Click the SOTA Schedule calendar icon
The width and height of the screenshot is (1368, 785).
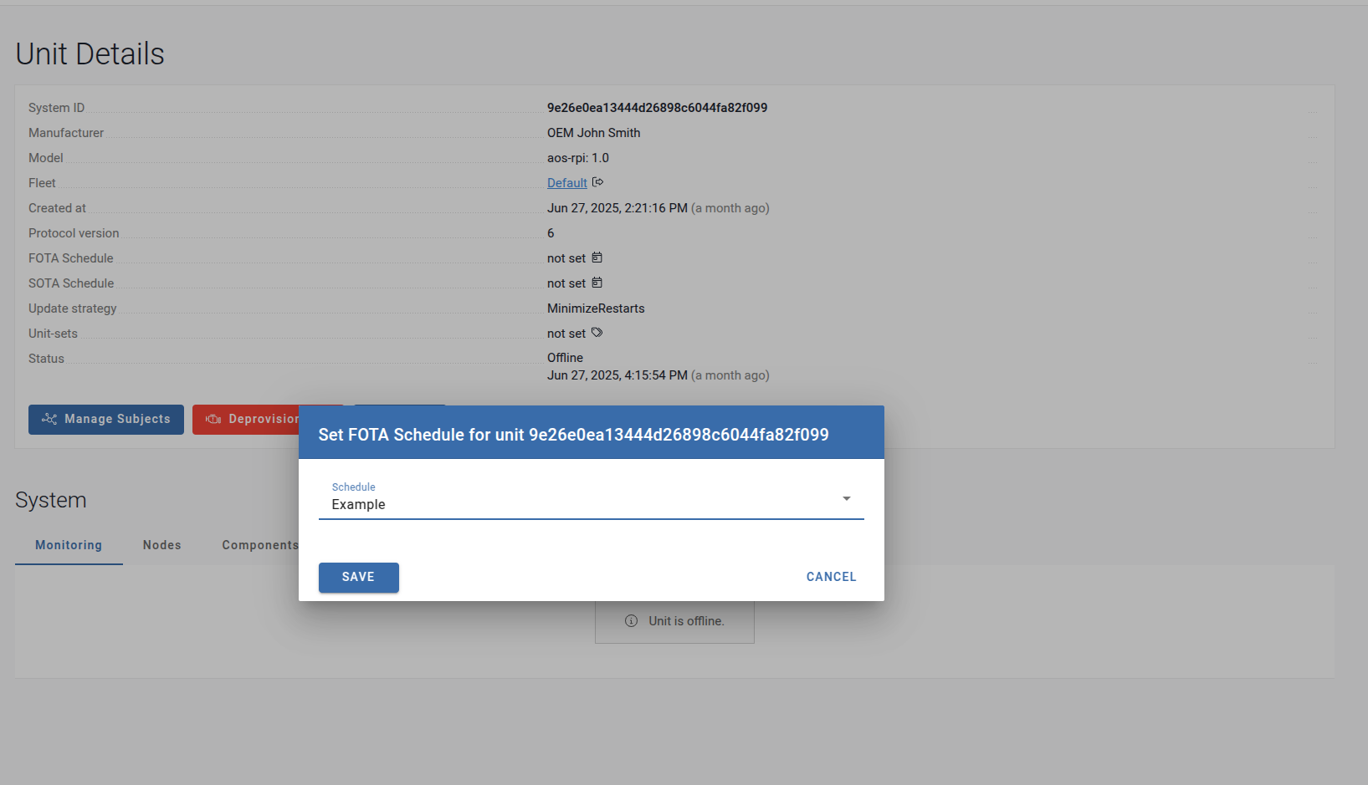(x=597, y=283)
